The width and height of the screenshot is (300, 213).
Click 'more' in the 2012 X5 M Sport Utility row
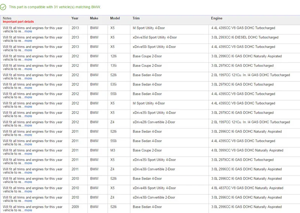coord(28,106)
